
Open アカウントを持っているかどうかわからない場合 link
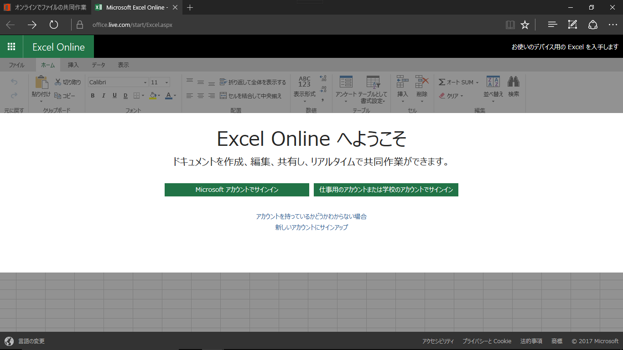311,216
